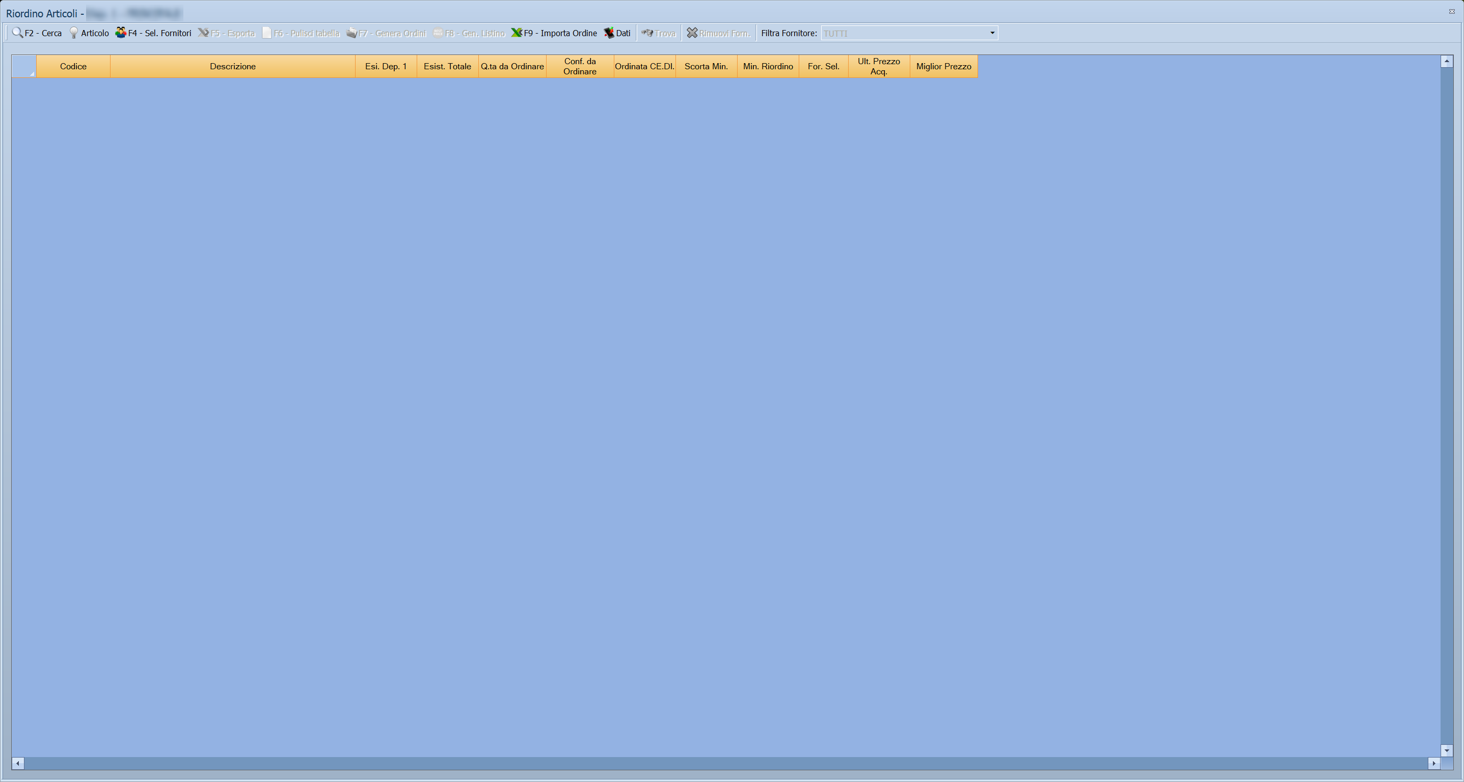Click the Esi. Dep. 1 column header
1464x782 pixels.
click(x=386, y=67)
